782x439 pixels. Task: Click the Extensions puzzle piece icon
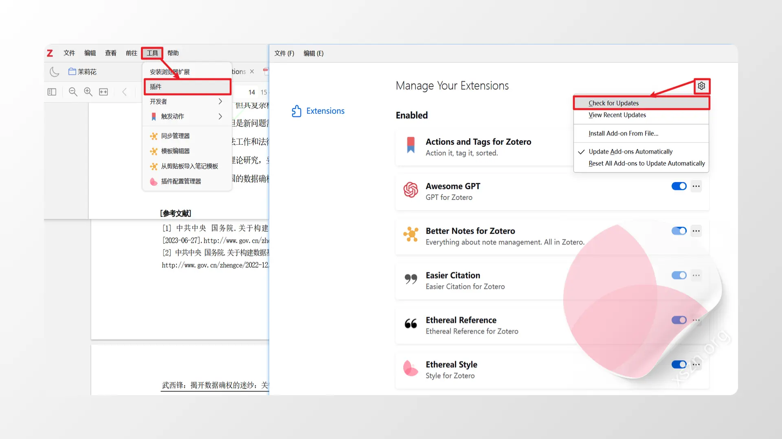click(297, 111)
